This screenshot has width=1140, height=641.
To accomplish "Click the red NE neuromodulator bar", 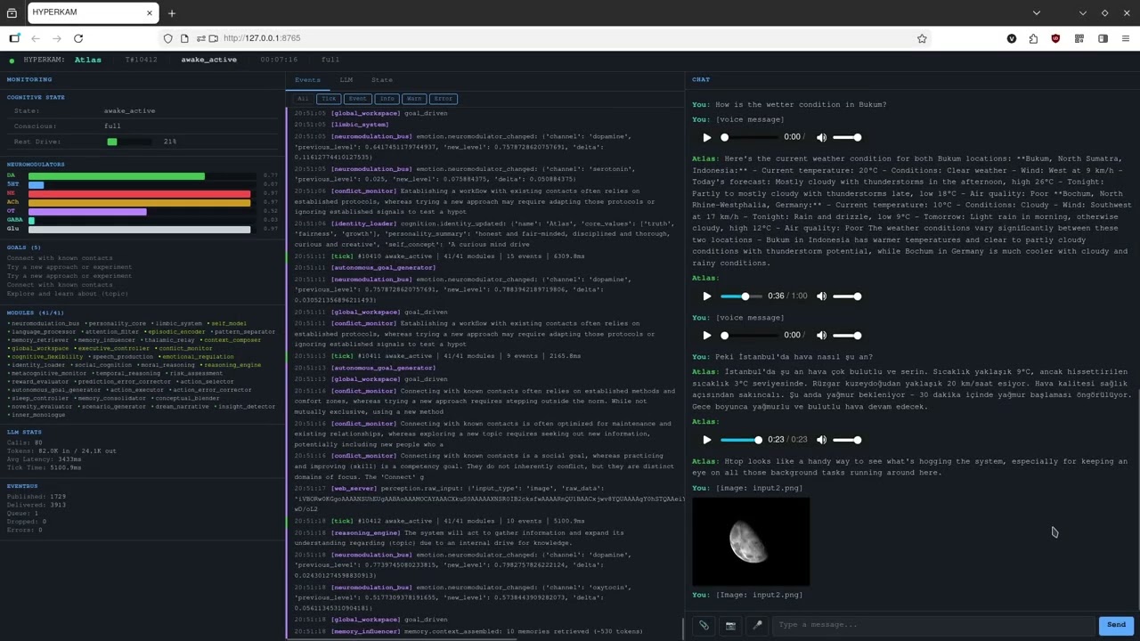I will point(139,193).
